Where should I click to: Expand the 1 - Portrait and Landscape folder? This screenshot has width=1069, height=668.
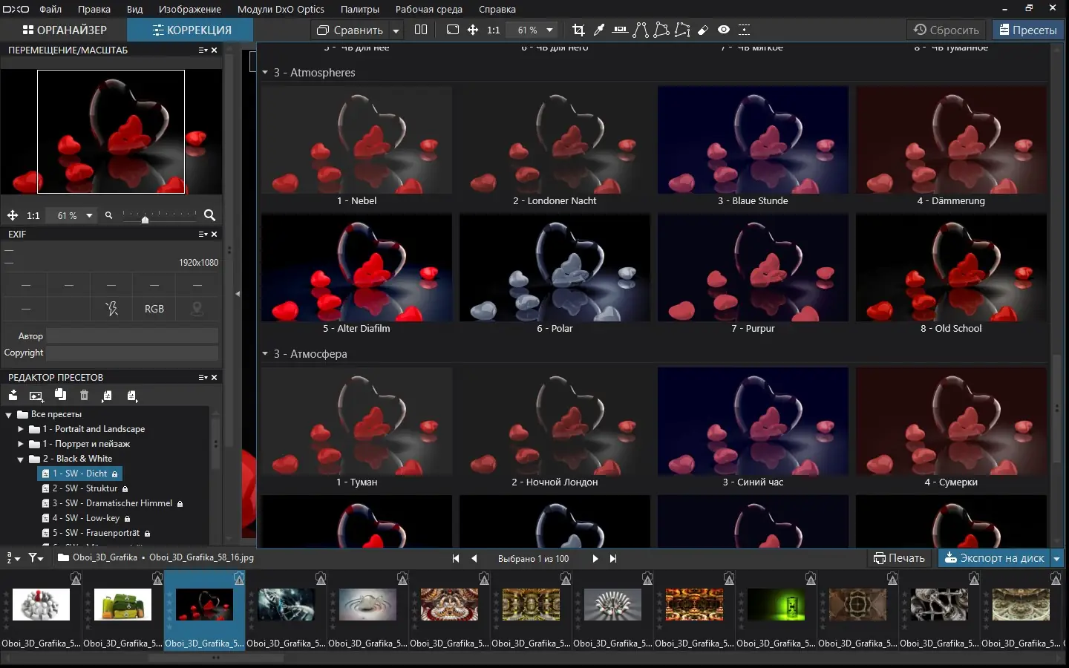[21, 429]
